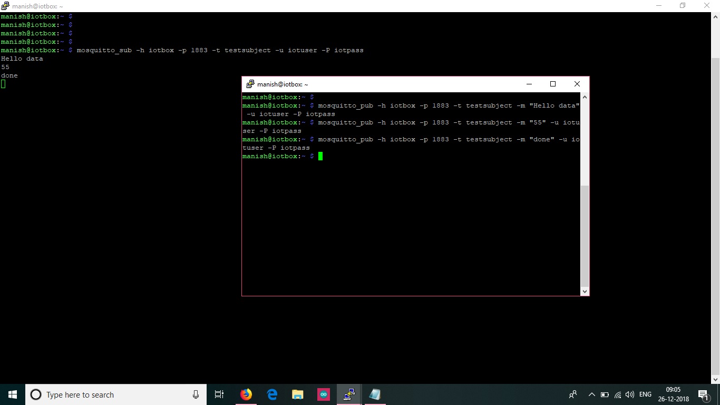The width and height of the screenshot is (720, 405).
Task: Open the PuTTY system menu icon in the front window
Action: click(250, 84)
